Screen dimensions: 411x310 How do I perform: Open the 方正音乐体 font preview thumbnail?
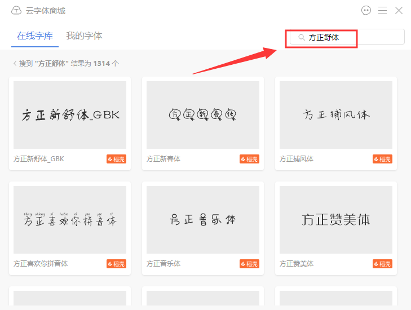point(203,220)
